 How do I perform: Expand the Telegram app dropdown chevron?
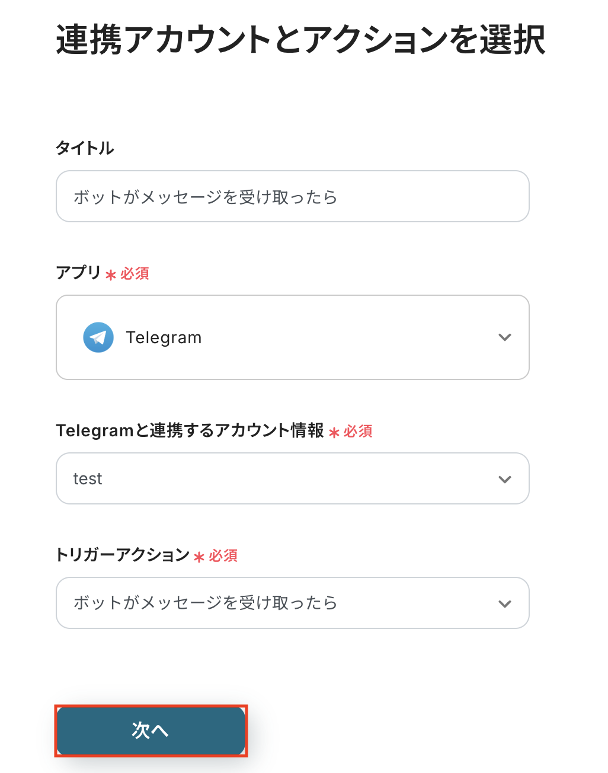point(504,337)
